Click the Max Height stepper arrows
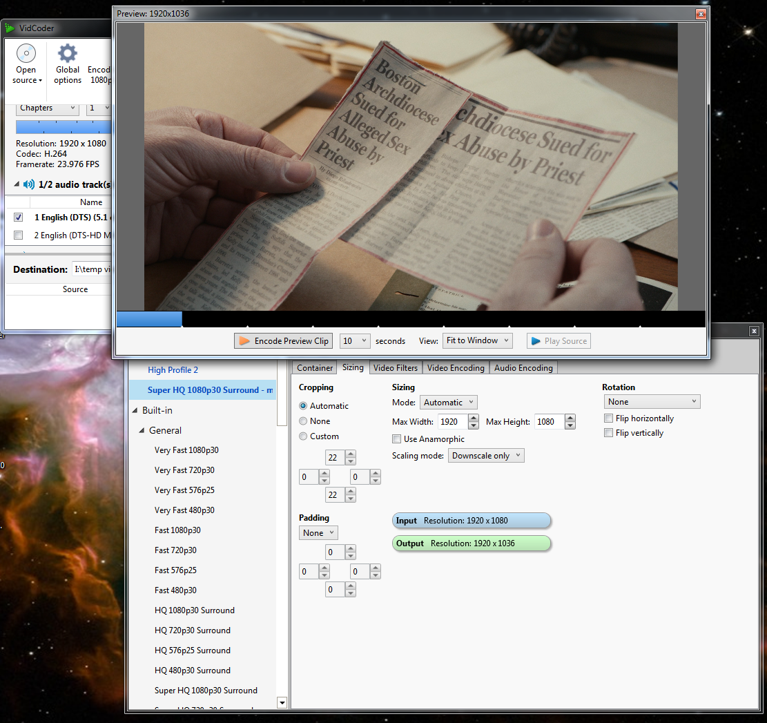The width and height of the screenshot is (767, 723). [570, 422]
